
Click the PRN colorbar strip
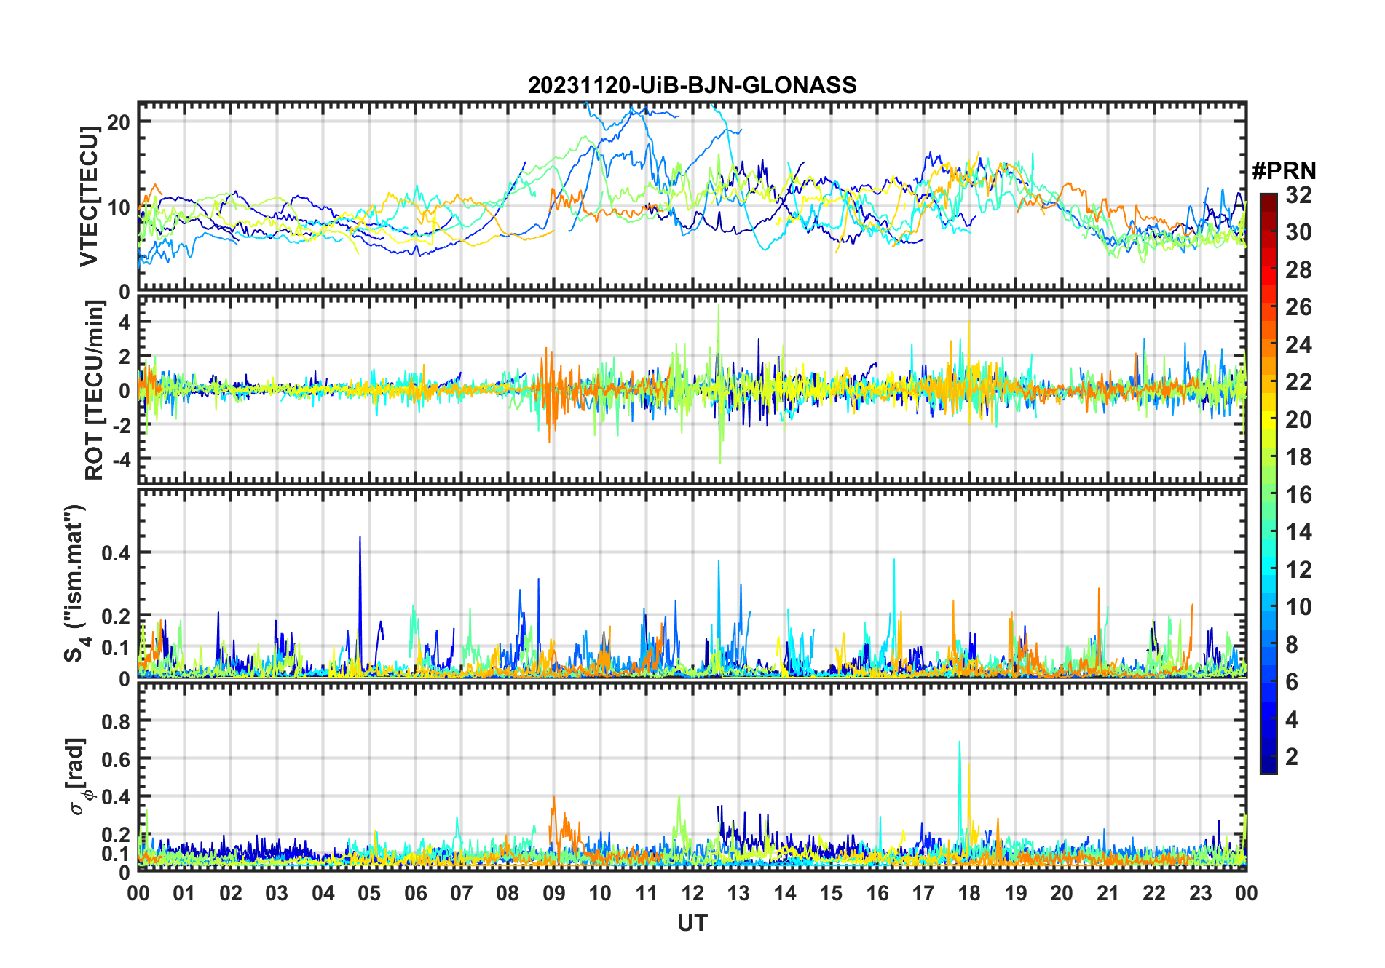click(x=1268, y=483)
